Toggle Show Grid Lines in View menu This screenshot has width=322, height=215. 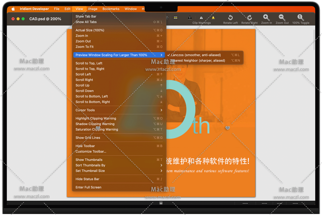(x=88, y=138)
